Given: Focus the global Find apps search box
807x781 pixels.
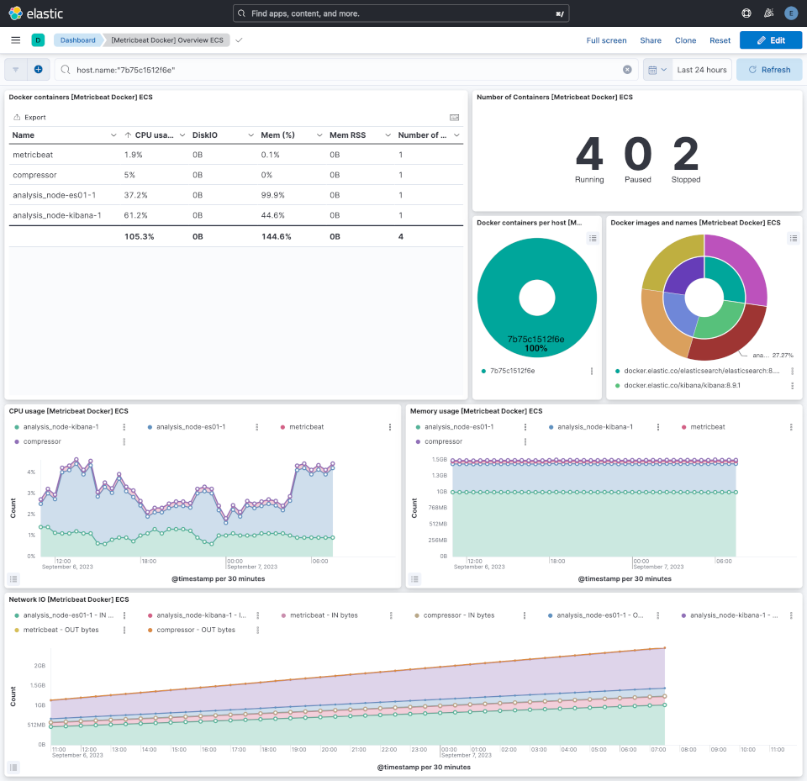Looking at the screenshot, I should coord(401,13).
